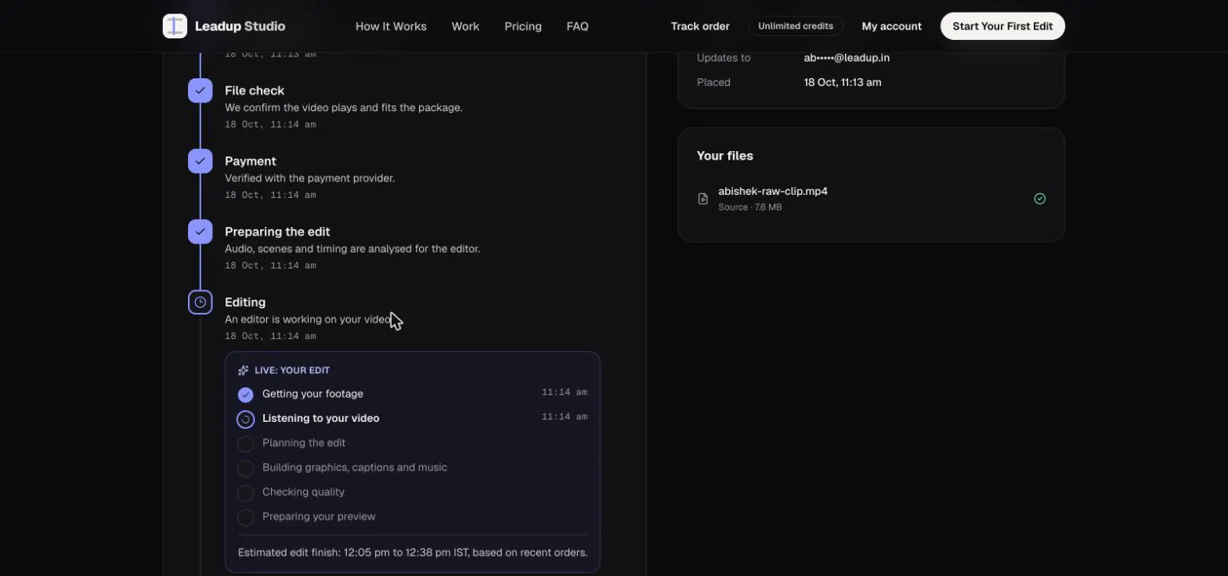This screenshot has height=576, width=1228.
Task: Click the spinner for Listening to your video
Action: click(x=246, y=419)
